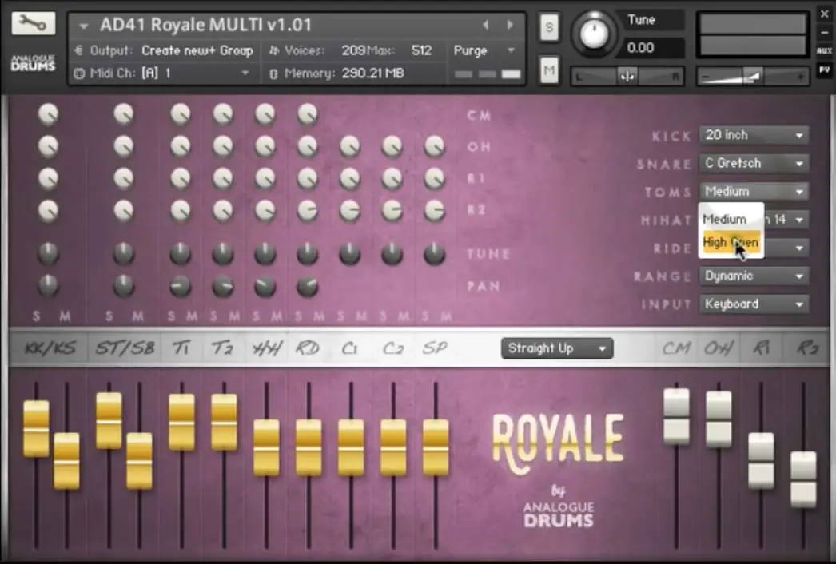Open the instrument name dropdown arrow
The height and width of the screenshot is (564, 836).
pos(83,25)
